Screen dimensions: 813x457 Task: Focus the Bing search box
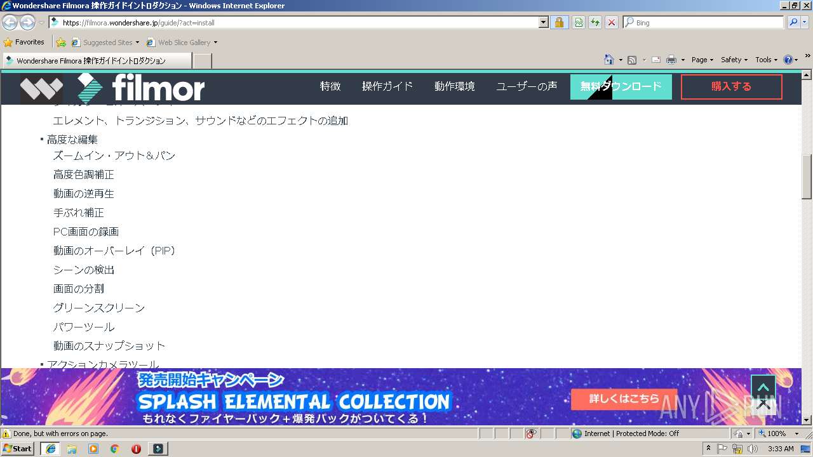[703, 23]
